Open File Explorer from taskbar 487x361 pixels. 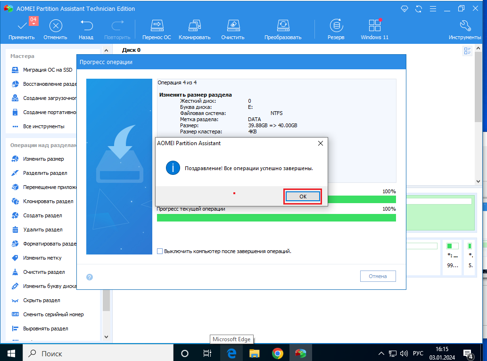[x=255, y=353]
